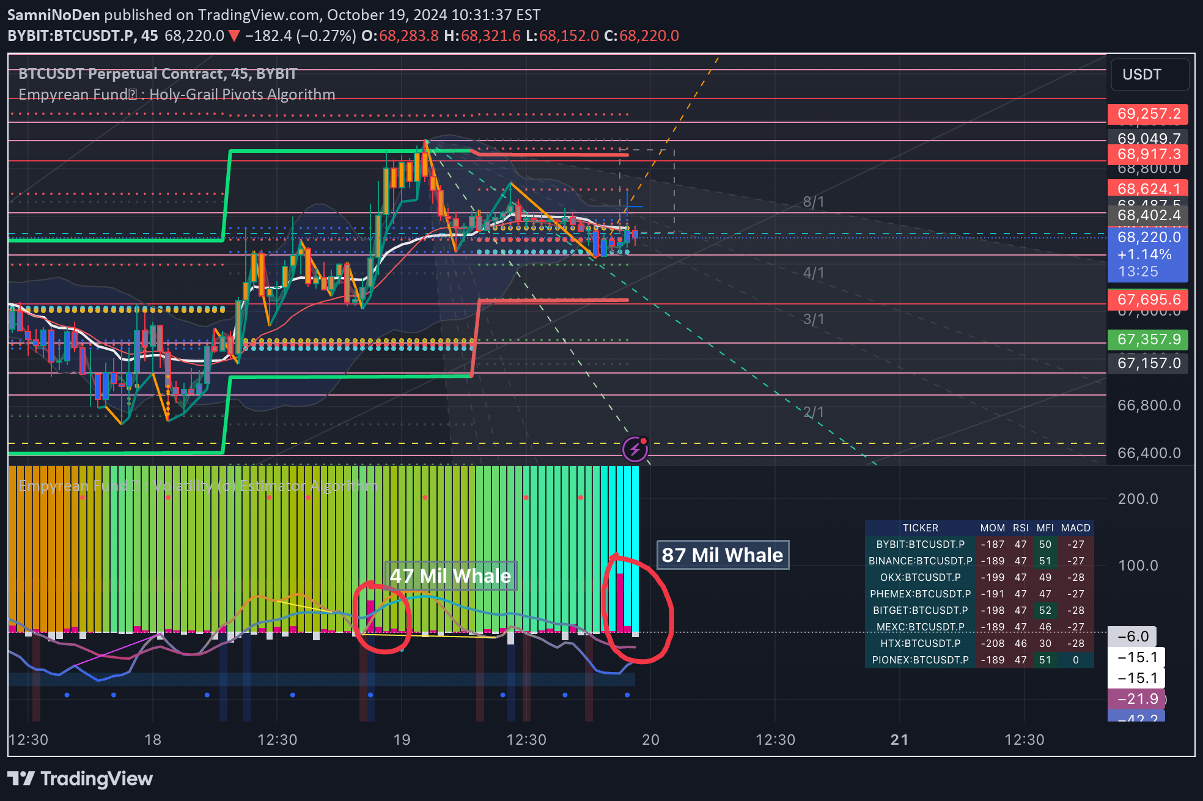Select the BYBIT:BTCUSDT.P table row ticker

coord(920,544)
